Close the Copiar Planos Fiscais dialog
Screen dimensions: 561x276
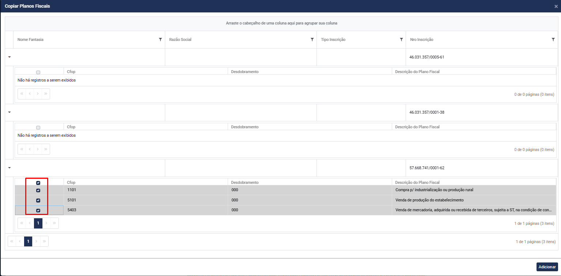click(x=556, y=6)
